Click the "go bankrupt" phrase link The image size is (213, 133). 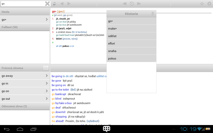coord(59,94)
